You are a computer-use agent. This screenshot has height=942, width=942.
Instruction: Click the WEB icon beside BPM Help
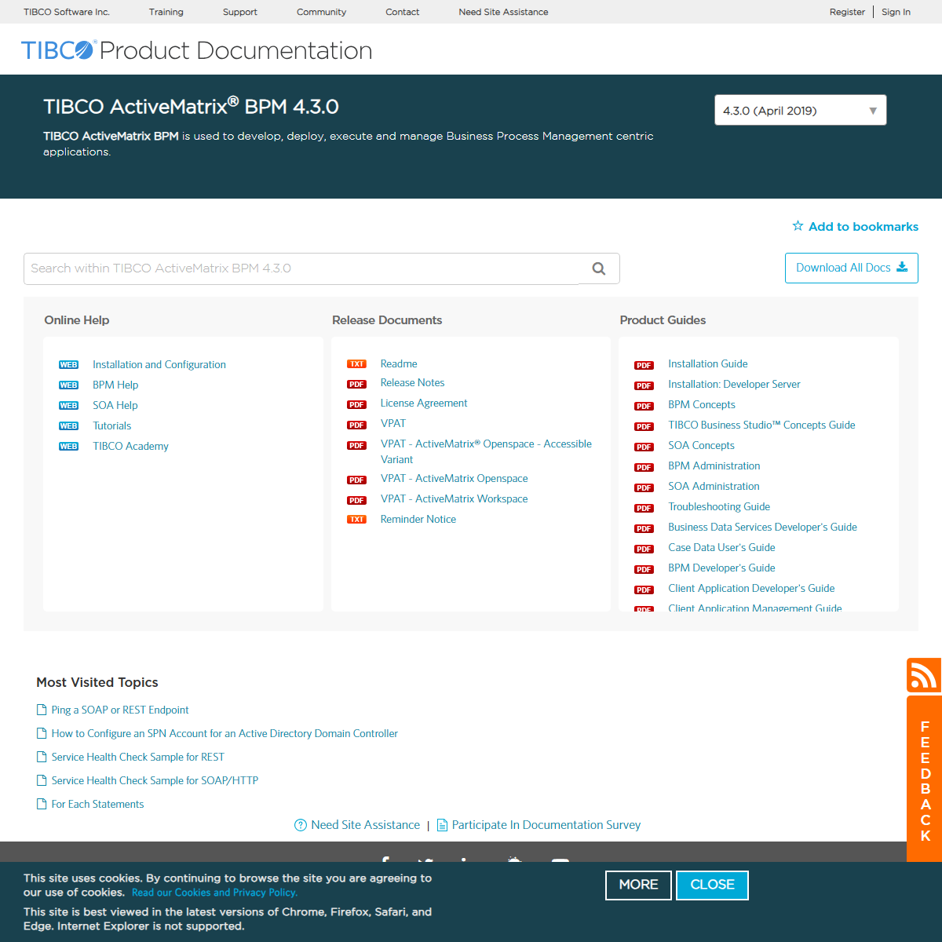[69, 385]
